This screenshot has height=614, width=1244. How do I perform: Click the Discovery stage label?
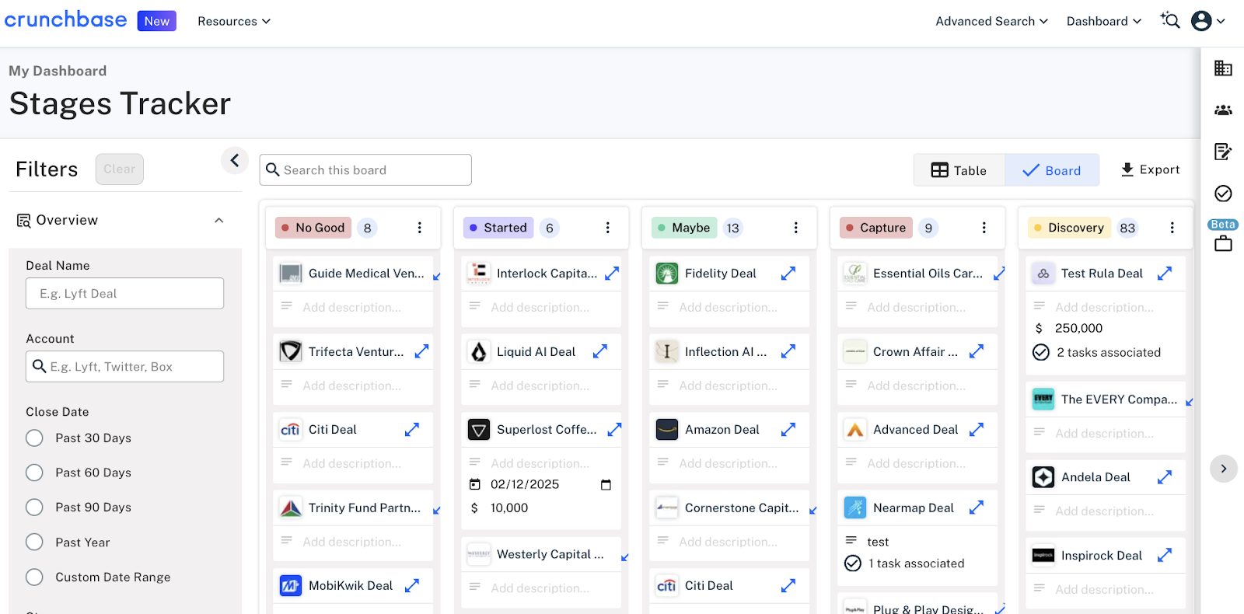(1069, 228)
